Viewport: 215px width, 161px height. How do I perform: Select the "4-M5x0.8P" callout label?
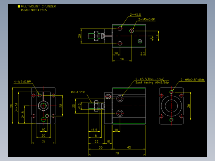coord(22,82)
